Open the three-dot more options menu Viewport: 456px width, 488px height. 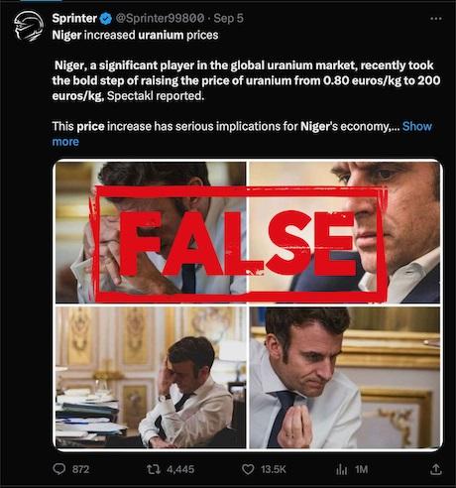click(x=436, y=19)
